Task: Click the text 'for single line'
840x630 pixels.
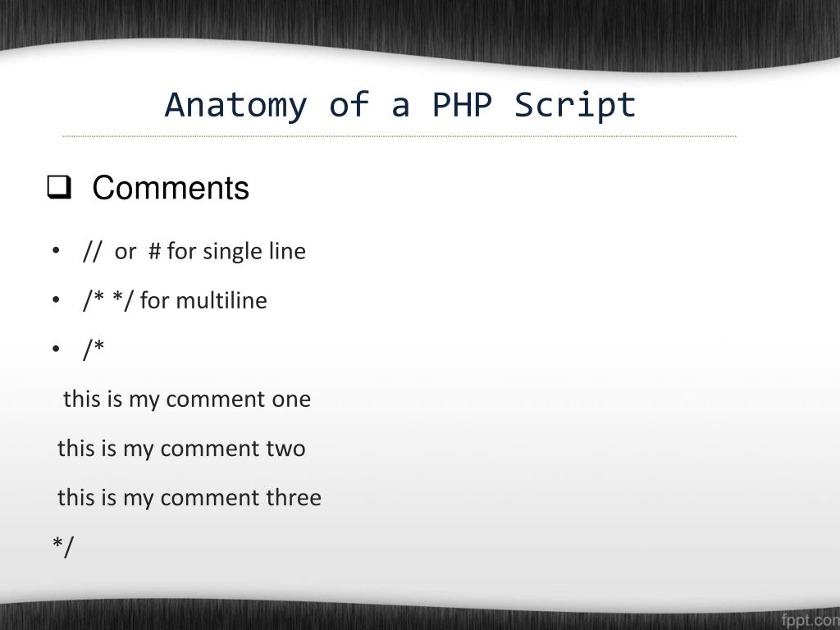Action: tap(236, 251)
